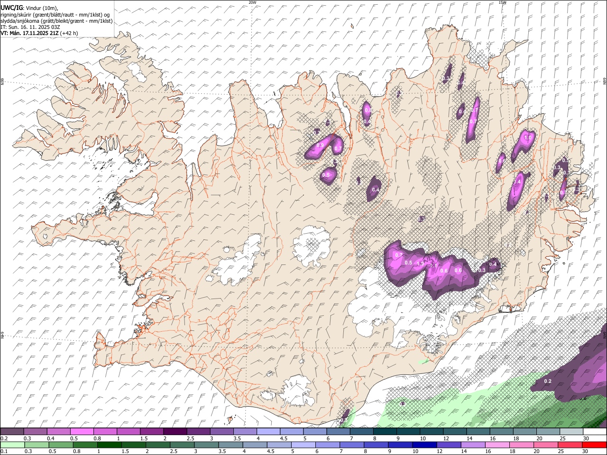Click the 'slydda/snjókoma' legend description line
Screen dimensions: 607x455
point(57,21)
